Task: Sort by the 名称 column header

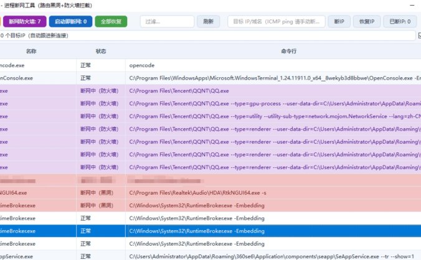Action: click(x=31, y=51)
